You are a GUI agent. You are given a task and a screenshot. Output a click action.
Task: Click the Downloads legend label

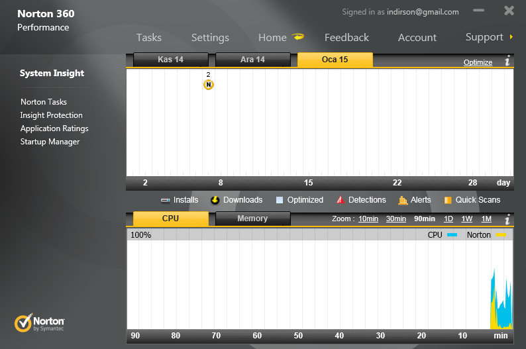coord(243,200)
